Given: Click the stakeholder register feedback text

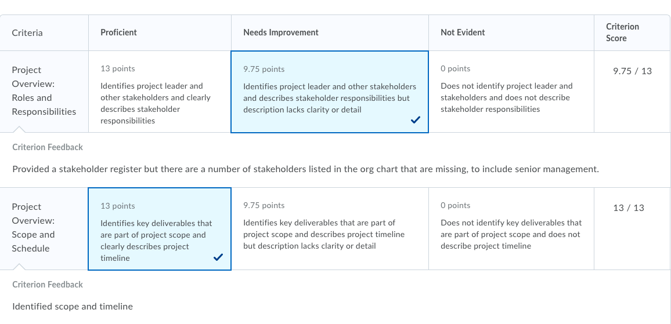Looking at the screenshot, I should click(305, 169).
